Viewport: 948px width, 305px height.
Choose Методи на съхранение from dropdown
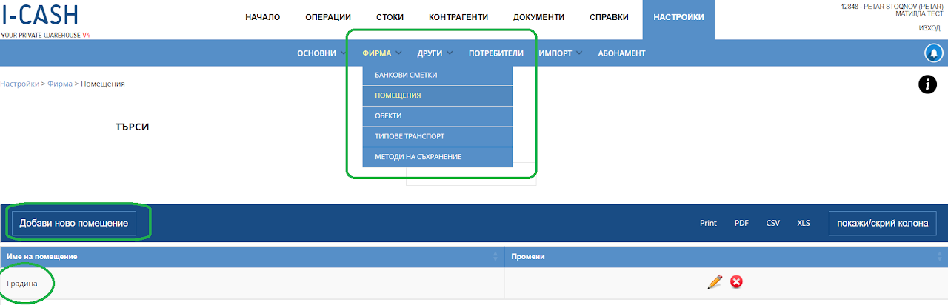437,157
